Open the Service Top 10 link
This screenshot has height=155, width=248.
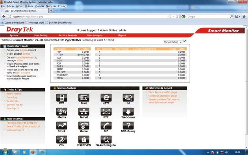click(x=15, y=105)
